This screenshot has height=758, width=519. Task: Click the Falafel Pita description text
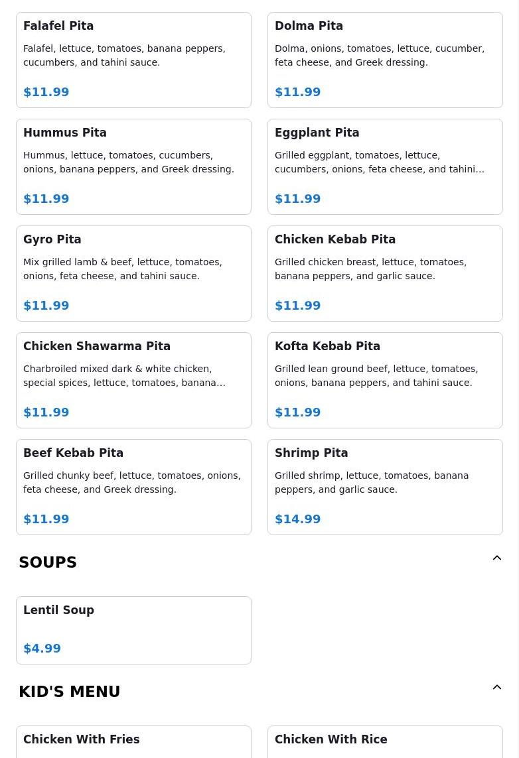coord(124,55)
